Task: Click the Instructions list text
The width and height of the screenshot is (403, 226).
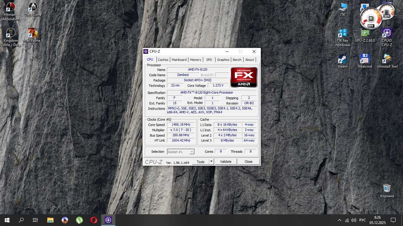Action: click(212, 110)
